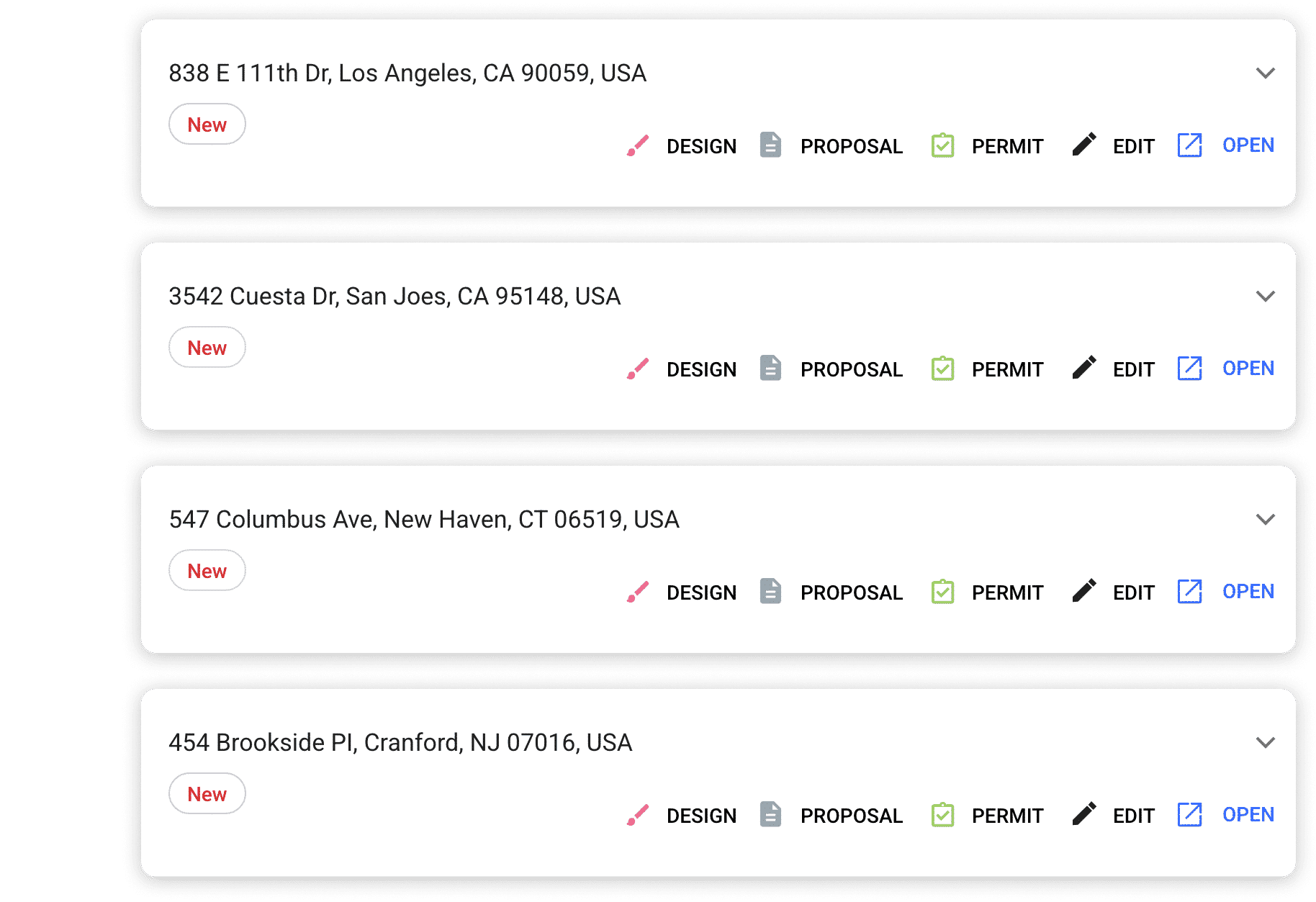This screenshot has height=902, width=1316.
Task: Click the PROPOSAL label for 547 Columbus Ave
Action: tap(851, 592)
